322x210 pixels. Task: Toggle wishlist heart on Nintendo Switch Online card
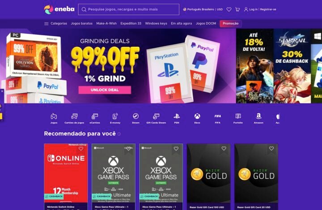(x=81, y=148)
